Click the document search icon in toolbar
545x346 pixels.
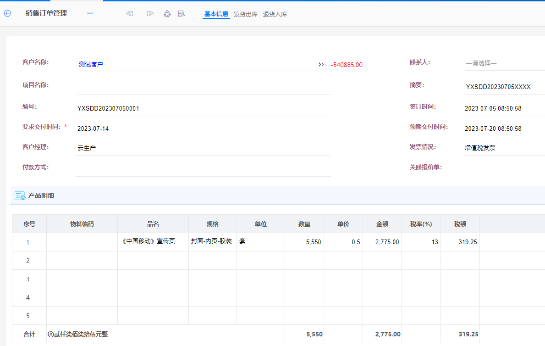point(182,14)
